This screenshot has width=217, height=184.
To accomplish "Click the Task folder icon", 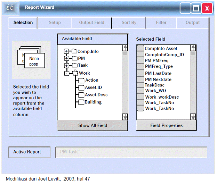I will coord(75,65).
